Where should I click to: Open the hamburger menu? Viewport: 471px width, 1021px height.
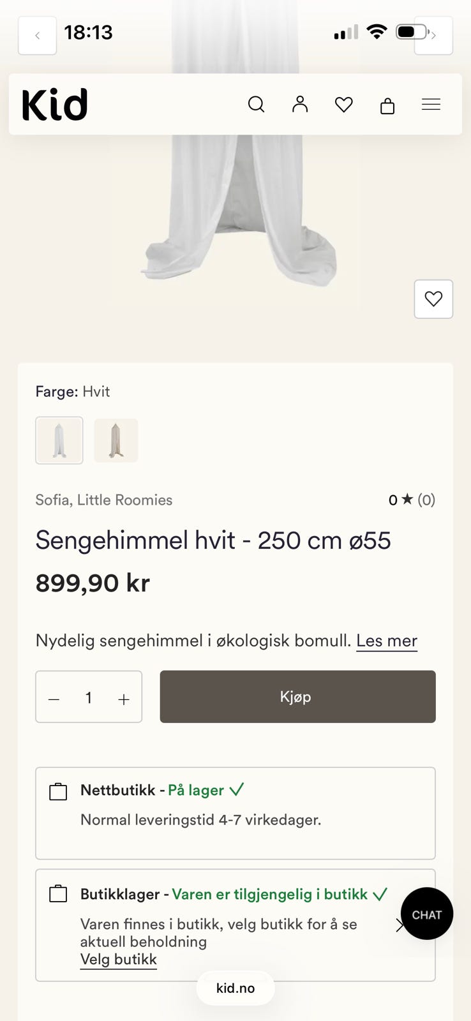pos(431,105)
